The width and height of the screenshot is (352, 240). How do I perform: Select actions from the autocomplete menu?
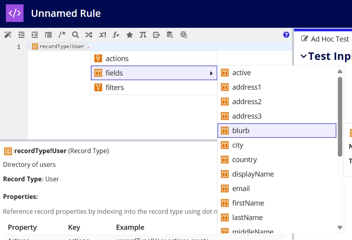(x=154, y=59)
